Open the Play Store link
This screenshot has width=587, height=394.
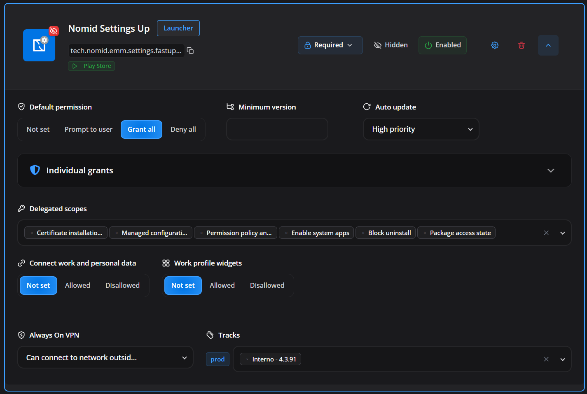pos(91,66)
